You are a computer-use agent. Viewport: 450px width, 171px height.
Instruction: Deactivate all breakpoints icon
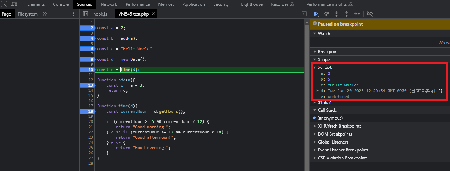click(x=370, y=14)
